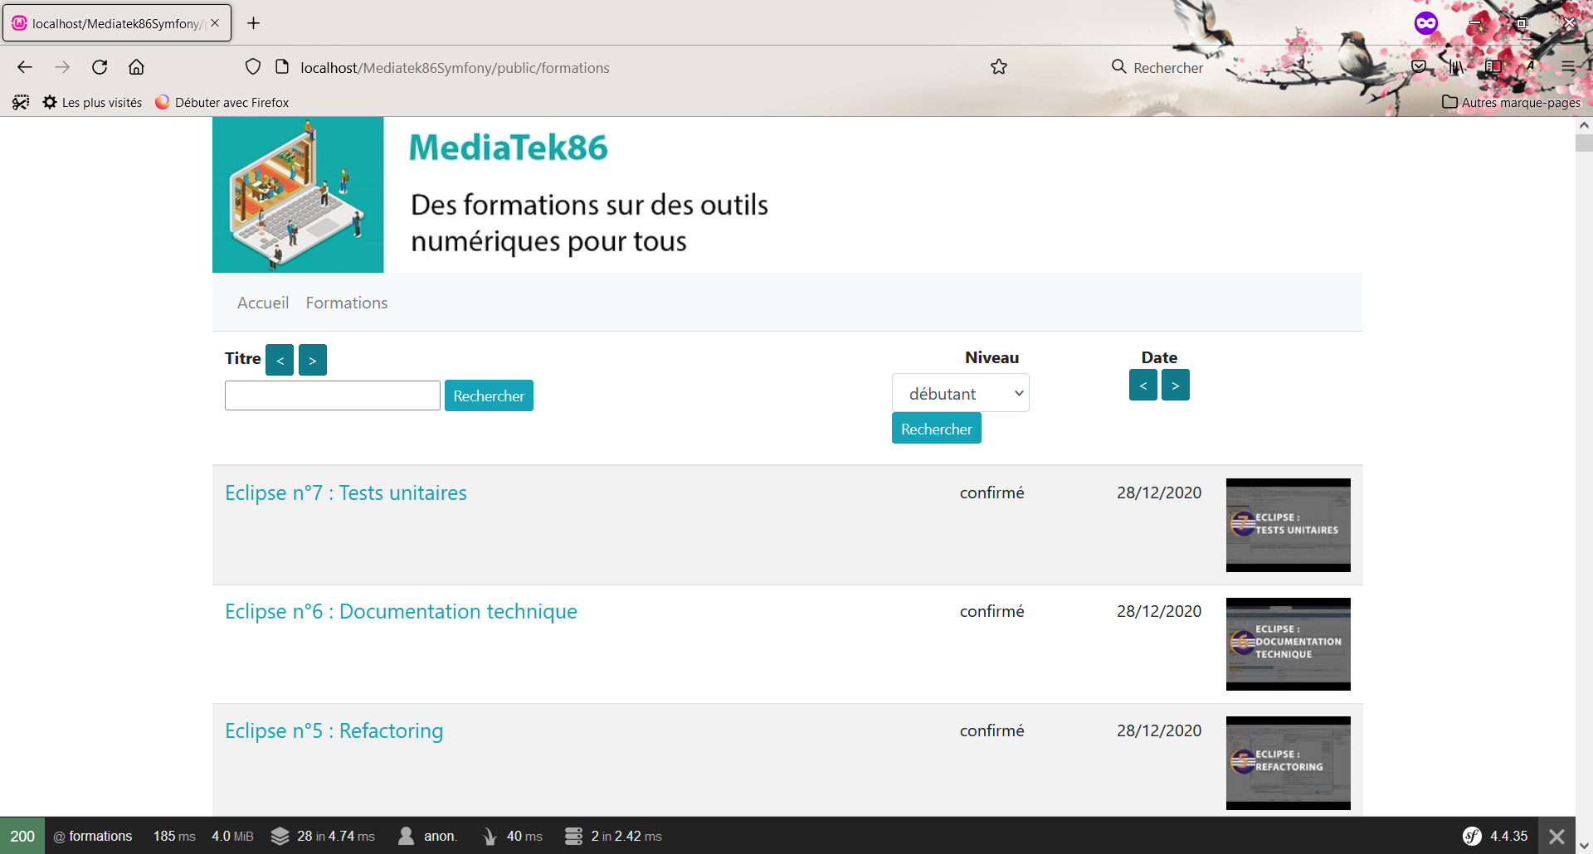1593x854 pixels.
Task: Close the localhost Mediatek86Symfony tab
Action: point(215,23)
